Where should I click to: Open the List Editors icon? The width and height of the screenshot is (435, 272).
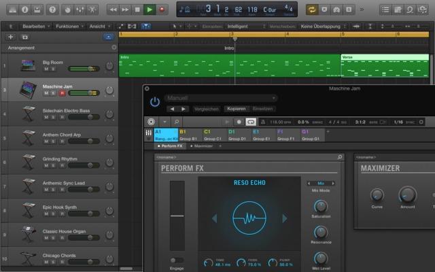coord(385,10)
